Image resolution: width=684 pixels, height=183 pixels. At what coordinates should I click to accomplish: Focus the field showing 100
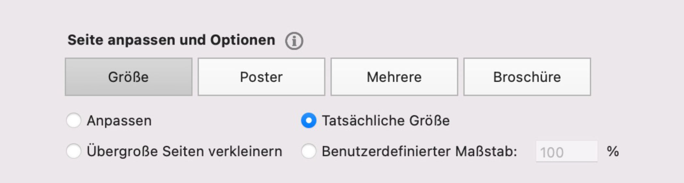567,152
